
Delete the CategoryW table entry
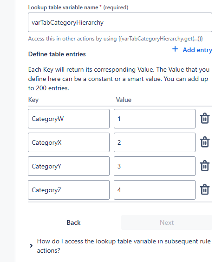[x=205, y=118]
